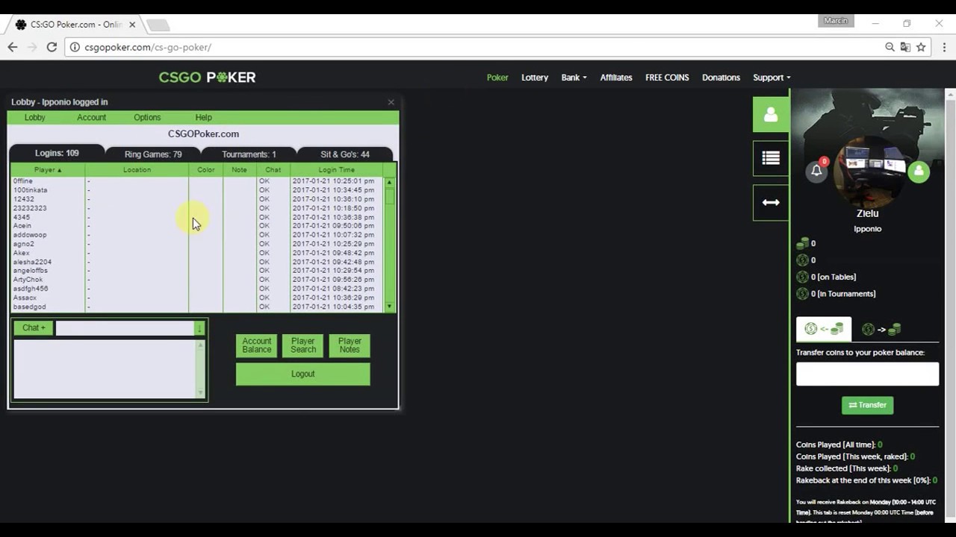
Task: Sort by the Player column header
Action: (x=48, y=170)
